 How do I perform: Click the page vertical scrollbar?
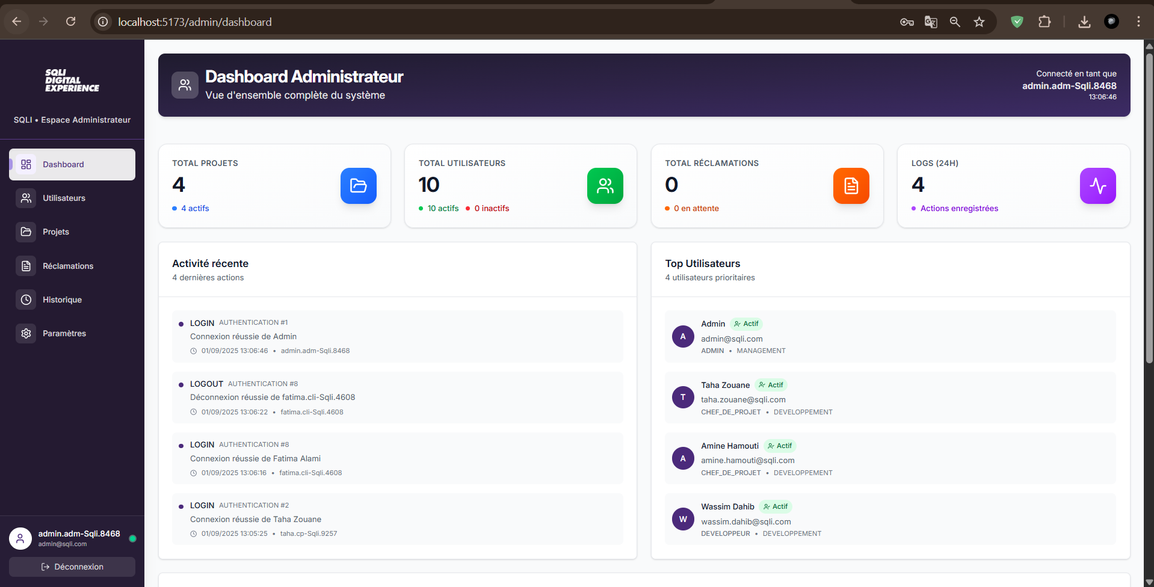pos(1149,180)
